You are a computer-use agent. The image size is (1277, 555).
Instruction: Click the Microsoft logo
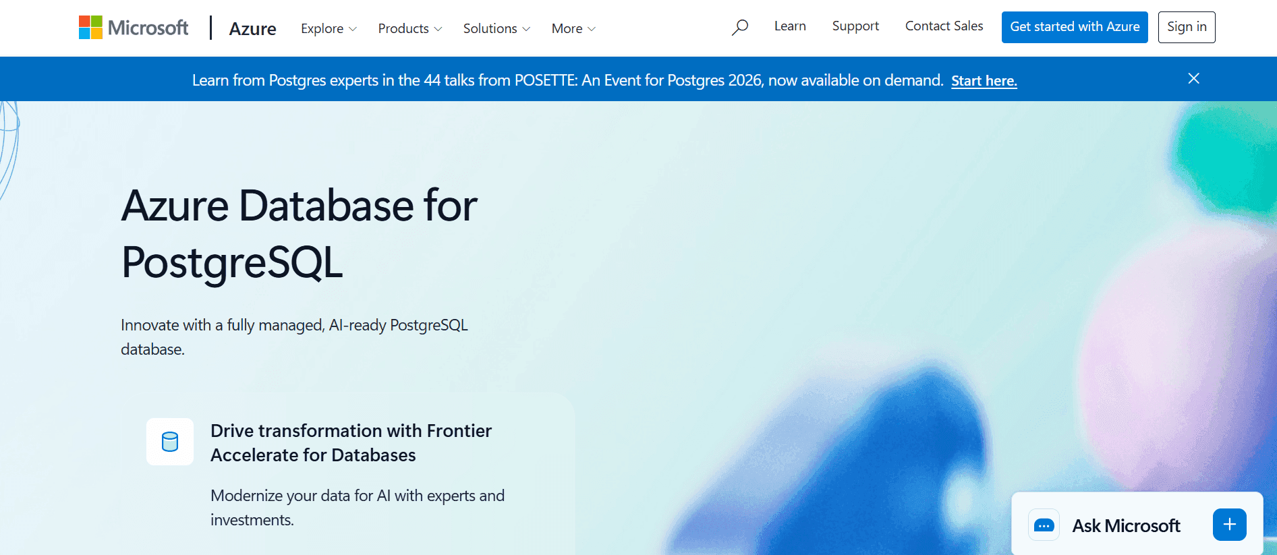click(x=134, y=28)
